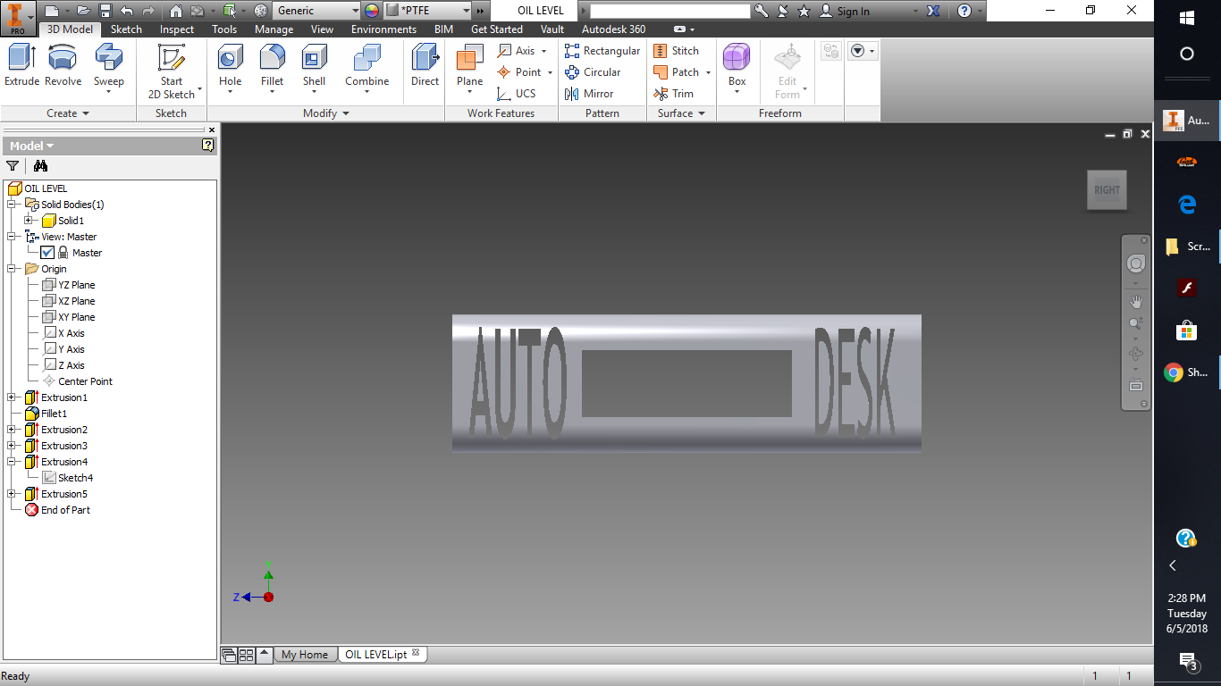The height and width of the screenshot is (686, 1221).
Task: Select End of Part marker
Action: click(x=58, y=510)
